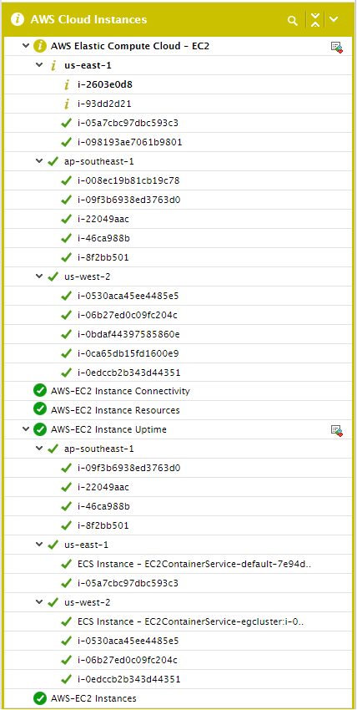
Task: Open the AWS-EC2 Instances entry
Action: pyautogui.click(x=93, y=698)
